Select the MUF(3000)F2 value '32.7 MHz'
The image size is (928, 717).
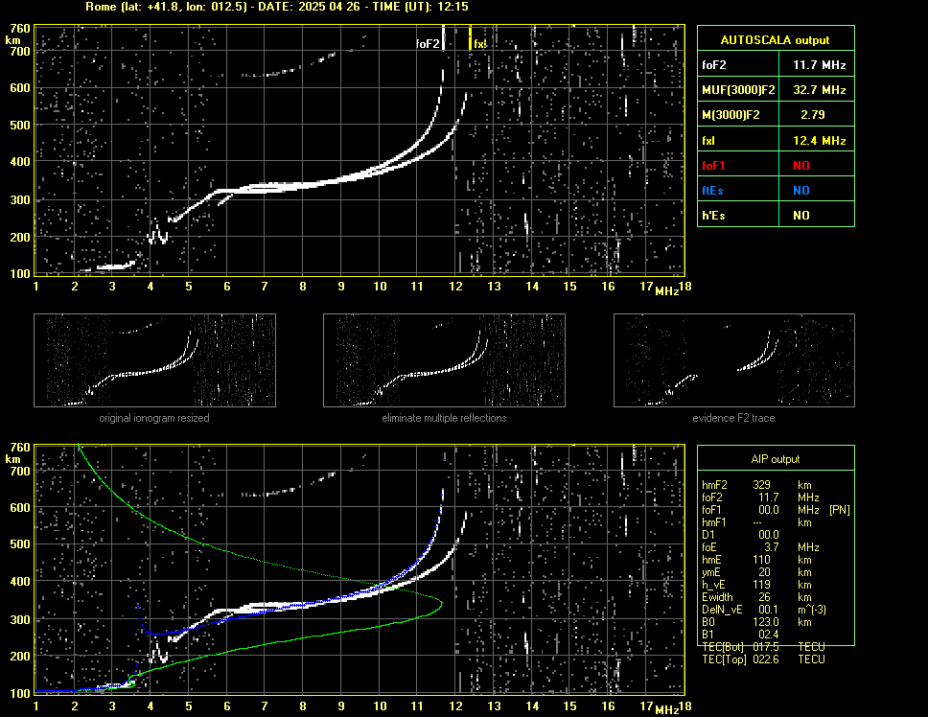[x=819, y=90]
